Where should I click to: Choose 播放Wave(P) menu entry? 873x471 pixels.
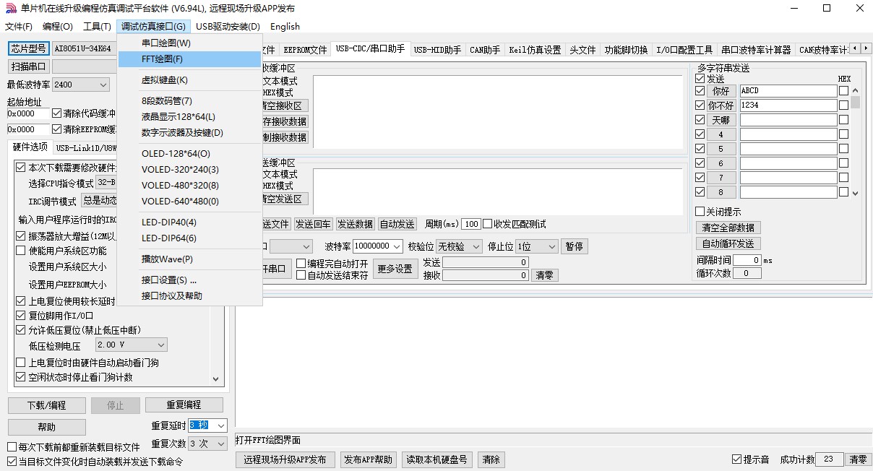189,259
